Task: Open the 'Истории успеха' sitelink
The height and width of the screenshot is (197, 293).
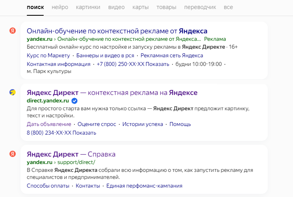Action: pyautogui.click(x=143, y=124)
